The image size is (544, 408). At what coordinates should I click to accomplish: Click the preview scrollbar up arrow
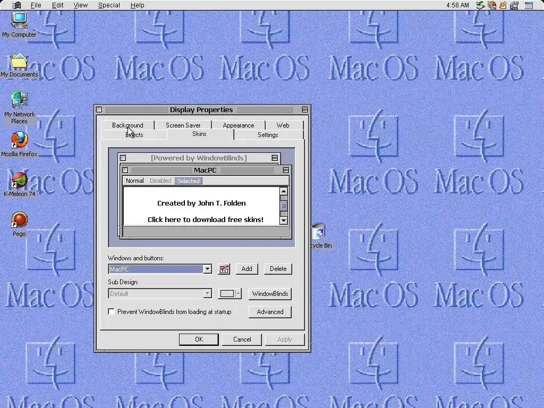(x=284, y=191)
